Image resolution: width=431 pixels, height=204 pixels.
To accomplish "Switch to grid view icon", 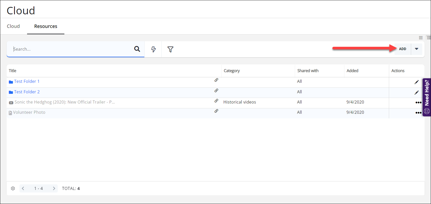I will [421, 38].
